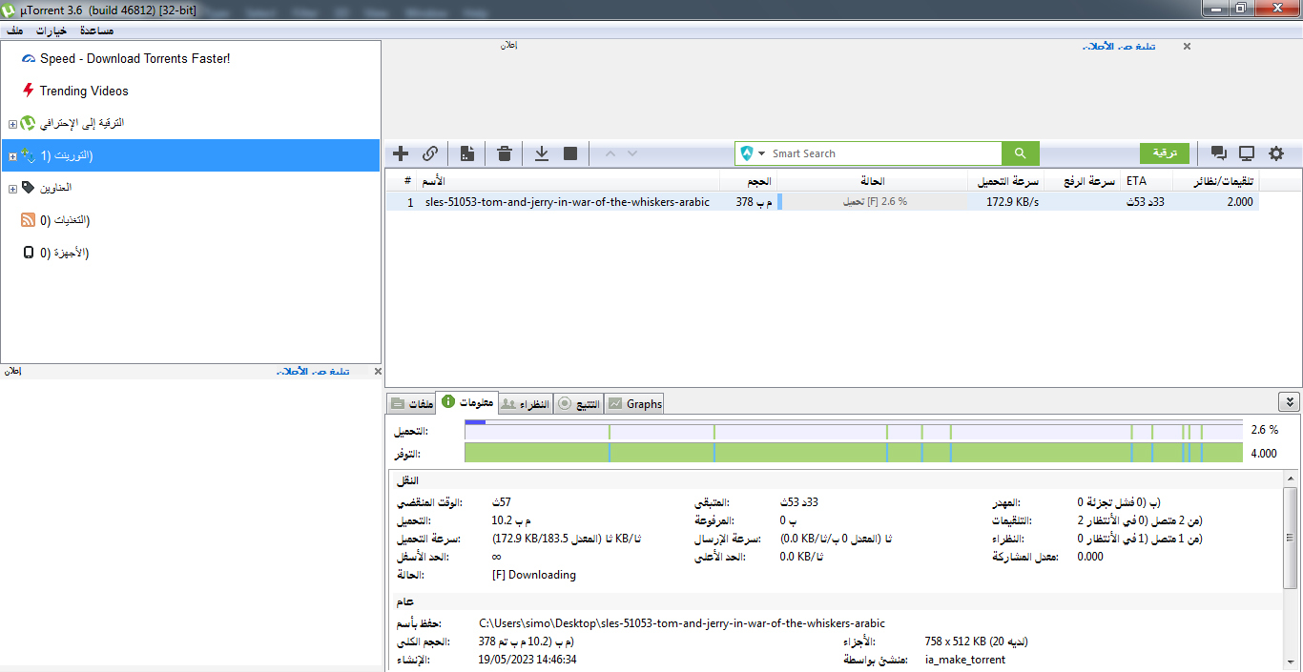Open the Smart Search provider dropdown arrow
Screen dimensions: 1303x672
[762, 153]
